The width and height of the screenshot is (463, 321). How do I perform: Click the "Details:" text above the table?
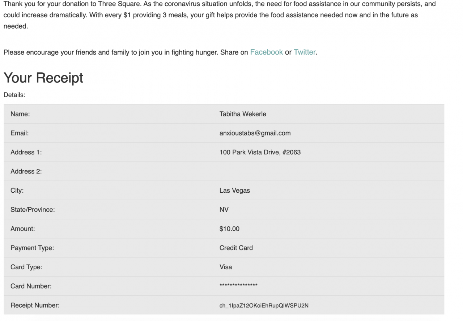tap(14, 95)
